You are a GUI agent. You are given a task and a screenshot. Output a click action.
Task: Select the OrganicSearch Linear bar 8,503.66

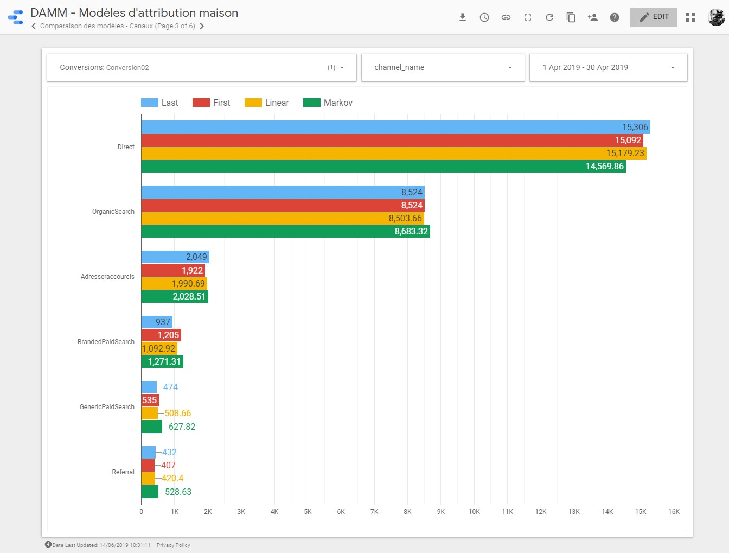pos(283,218)
